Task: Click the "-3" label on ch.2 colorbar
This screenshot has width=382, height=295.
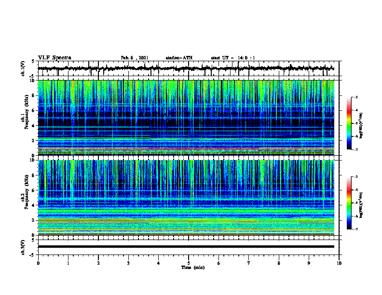Action: click(355, 177)
